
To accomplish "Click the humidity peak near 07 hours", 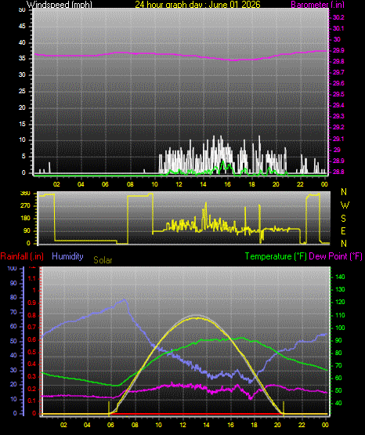I will click(125, 299).
